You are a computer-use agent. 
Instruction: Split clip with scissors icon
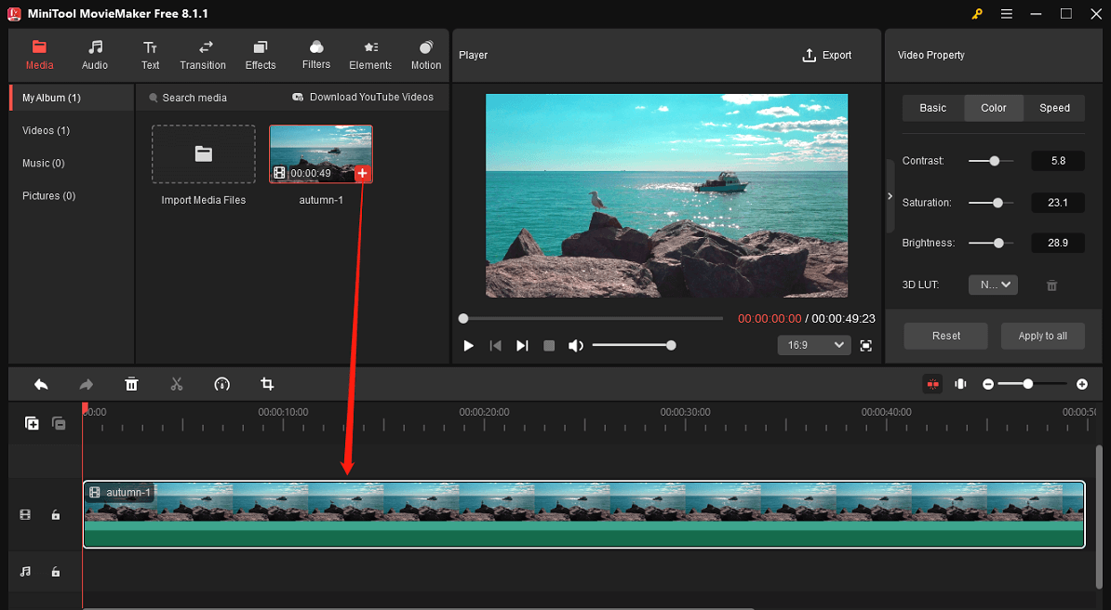[177, 384]
